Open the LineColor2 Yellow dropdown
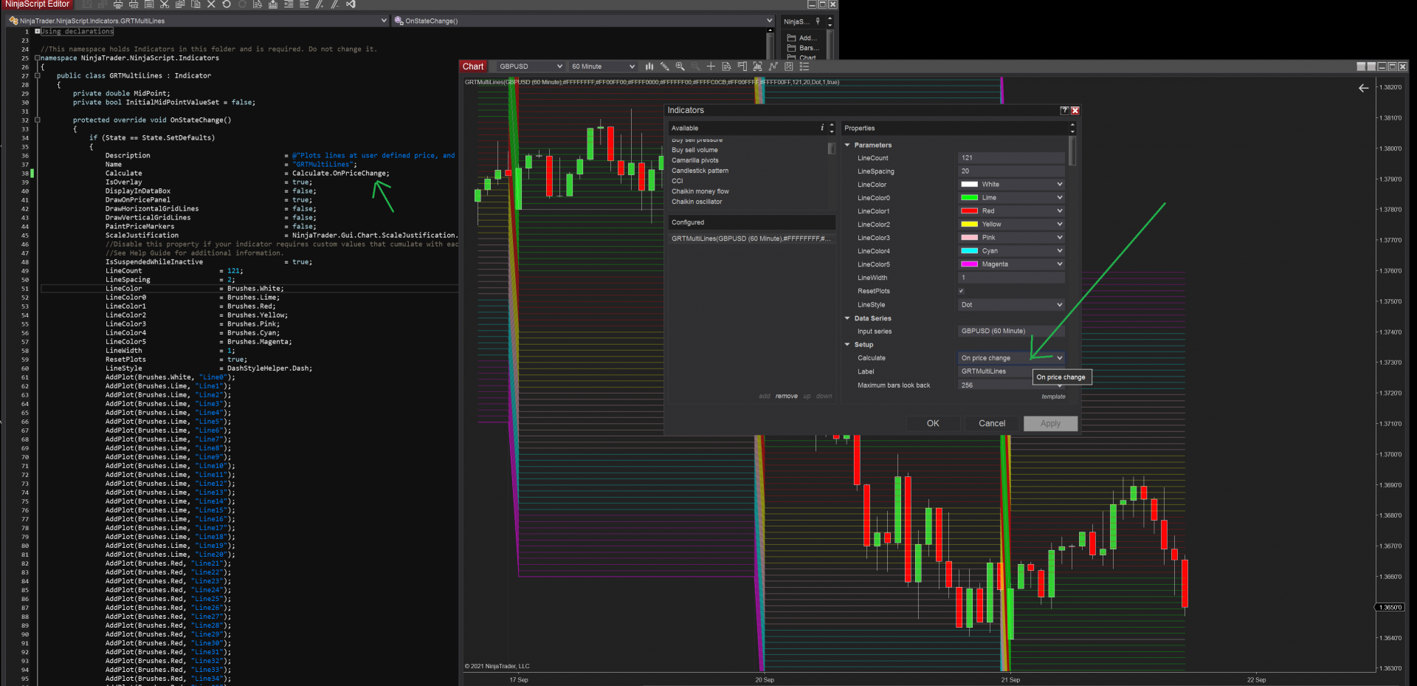1417x686 pixels. click(1011, 224)
